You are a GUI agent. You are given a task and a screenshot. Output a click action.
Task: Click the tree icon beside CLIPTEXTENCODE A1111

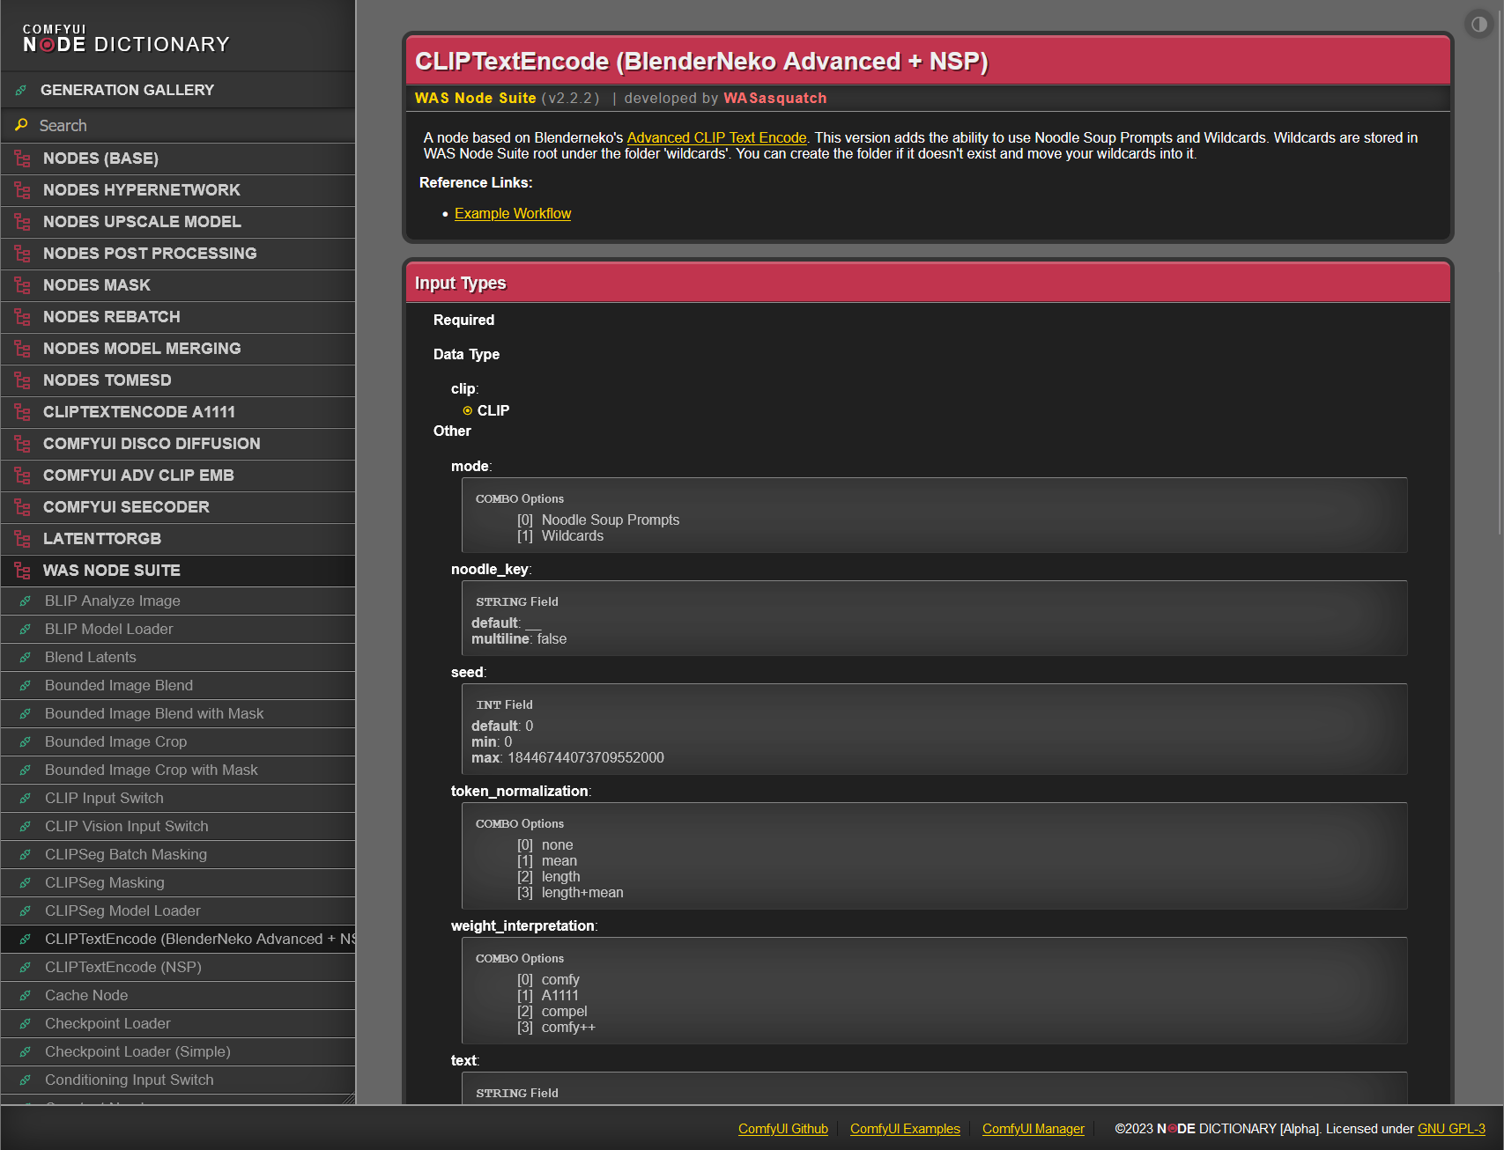click(x=22, y=412)
